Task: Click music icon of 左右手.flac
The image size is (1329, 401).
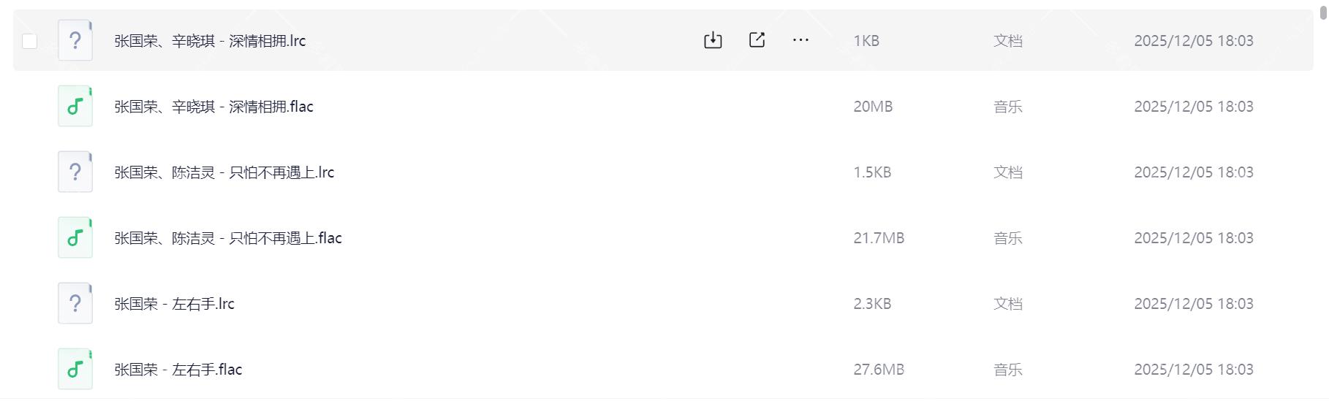Action: pos(75,369)
